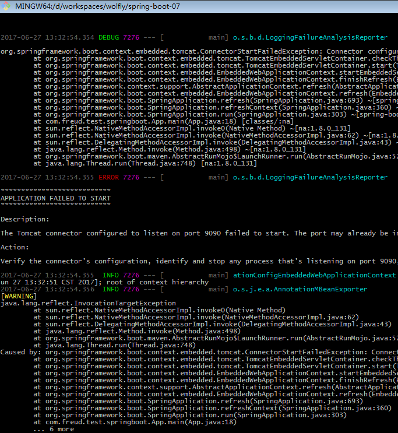Image resolution: width=398 pixels, height=433 pixels.
Task: Click o.s.j.e.a.AnnotationMBeanExporter logger name
Action: click(300, 289)
